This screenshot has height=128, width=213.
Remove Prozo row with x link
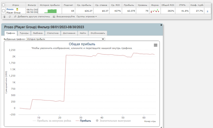(208, 11)
